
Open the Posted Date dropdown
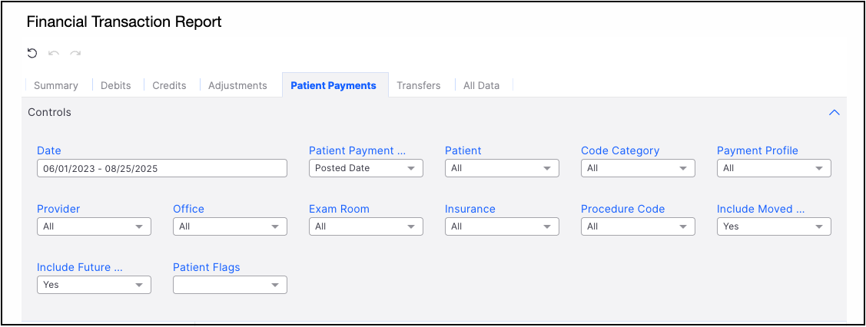click(x=366, y=168)
